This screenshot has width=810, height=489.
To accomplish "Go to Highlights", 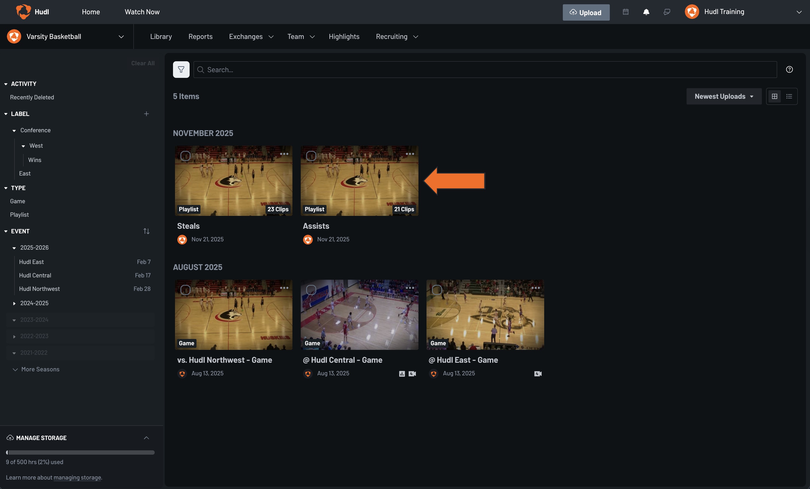I will pyautogui.click(x=344, y=36).
